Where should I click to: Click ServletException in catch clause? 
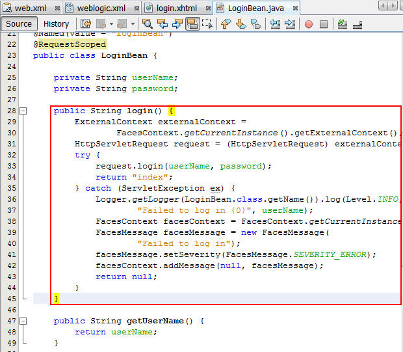(162, 188)
